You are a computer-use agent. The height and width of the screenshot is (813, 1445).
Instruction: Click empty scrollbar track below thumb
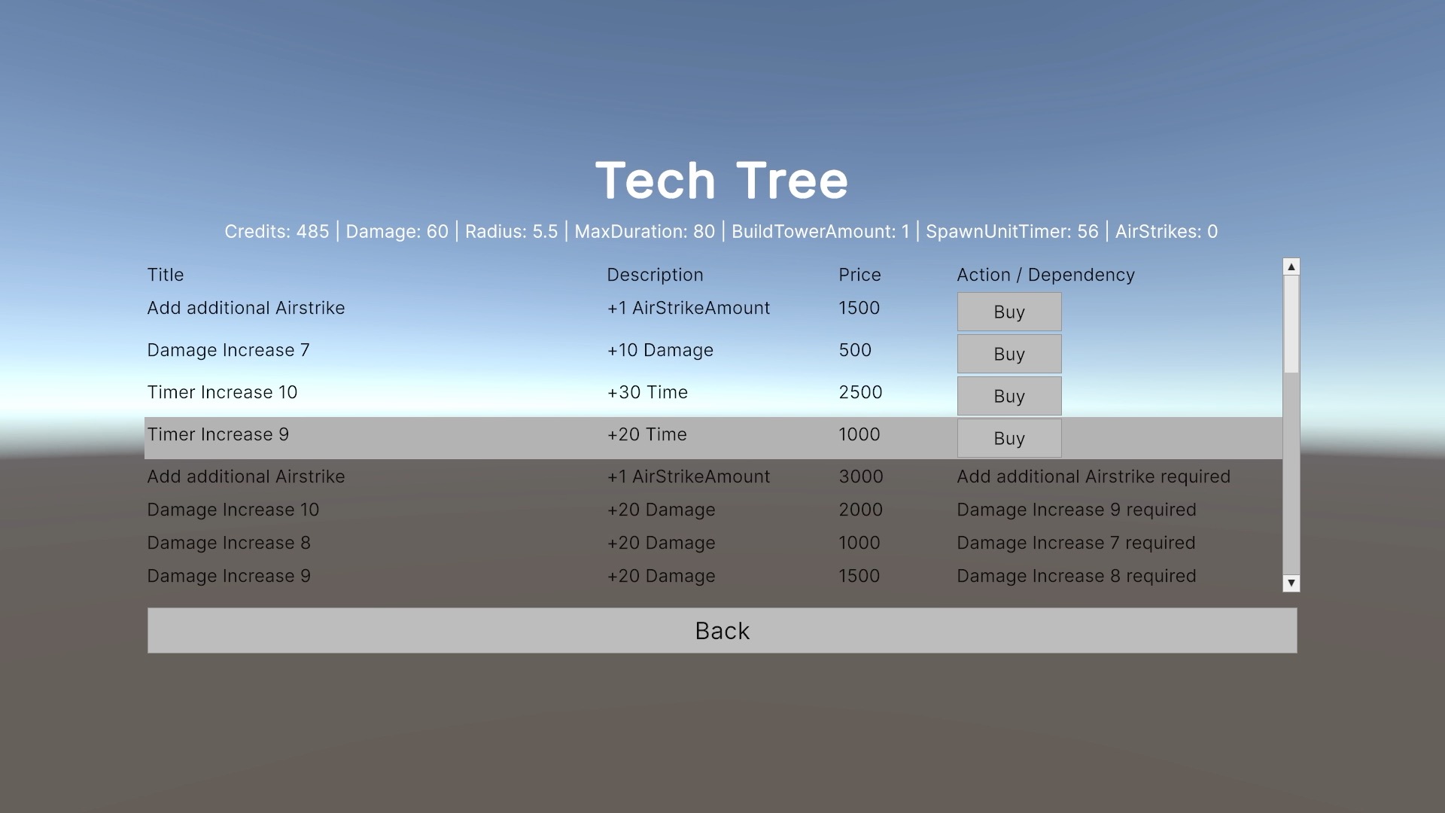[1291, 474]
